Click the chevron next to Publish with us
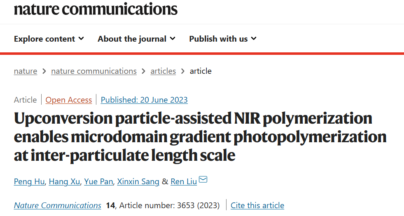This screenshot has width=404, height=216. coord(254,38)
